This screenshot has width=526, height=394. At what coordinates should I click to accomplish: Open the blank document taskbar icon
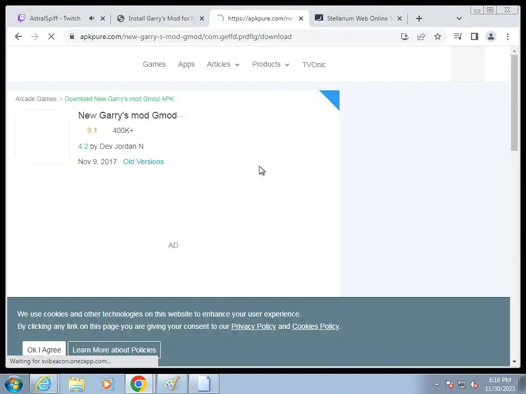(x=204, y=384)
